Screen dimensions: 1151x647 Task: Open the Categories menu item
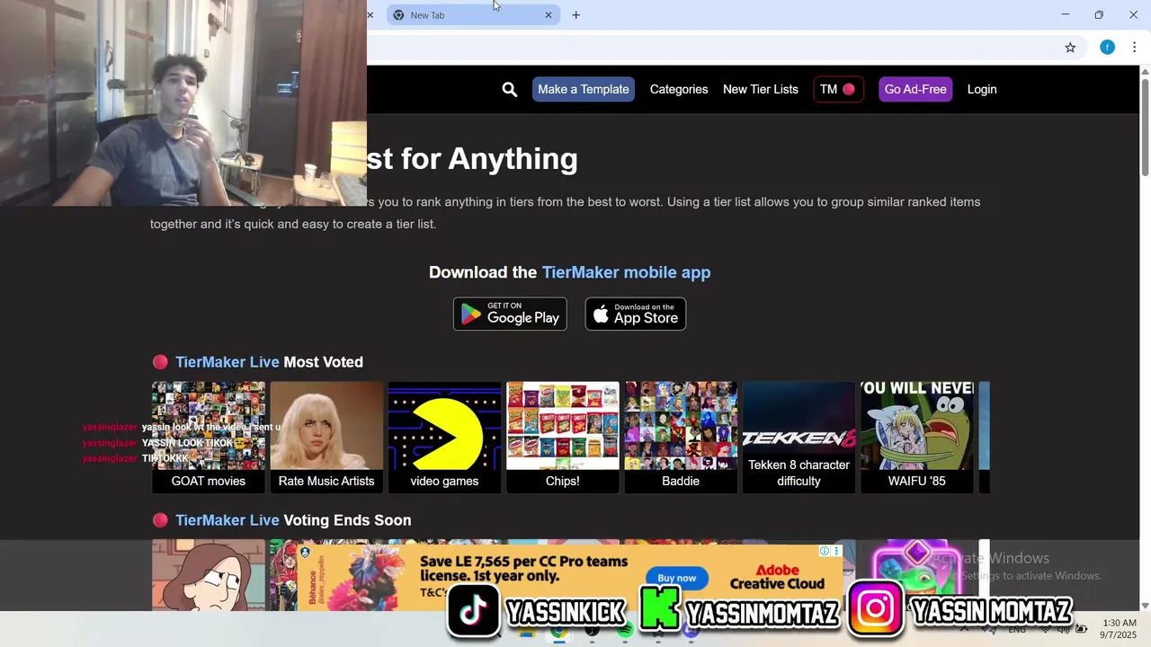(679, 89)
